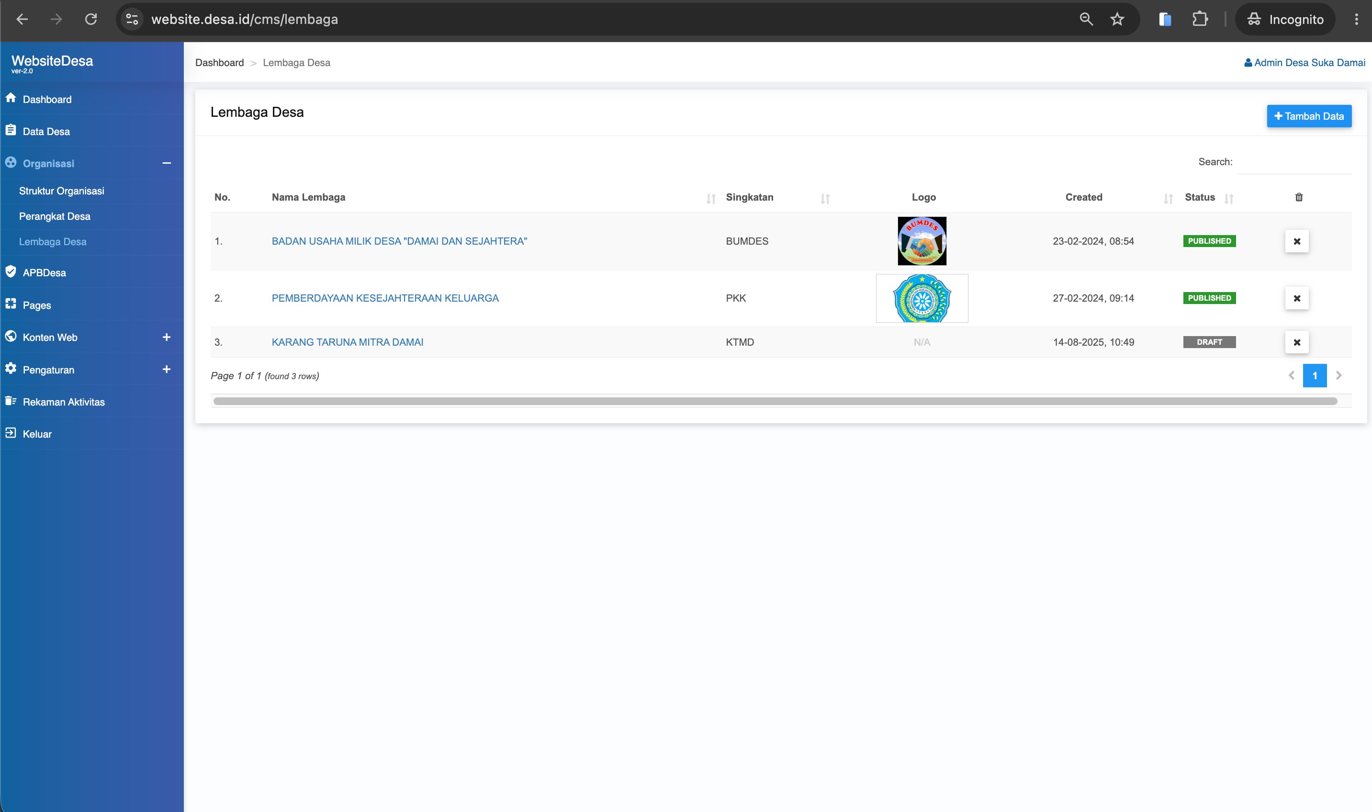Image resolution: width=1372 pixels, height=812 pixels.
Task: Bookmark this page with the star icon
Action: pos(1117,19)
